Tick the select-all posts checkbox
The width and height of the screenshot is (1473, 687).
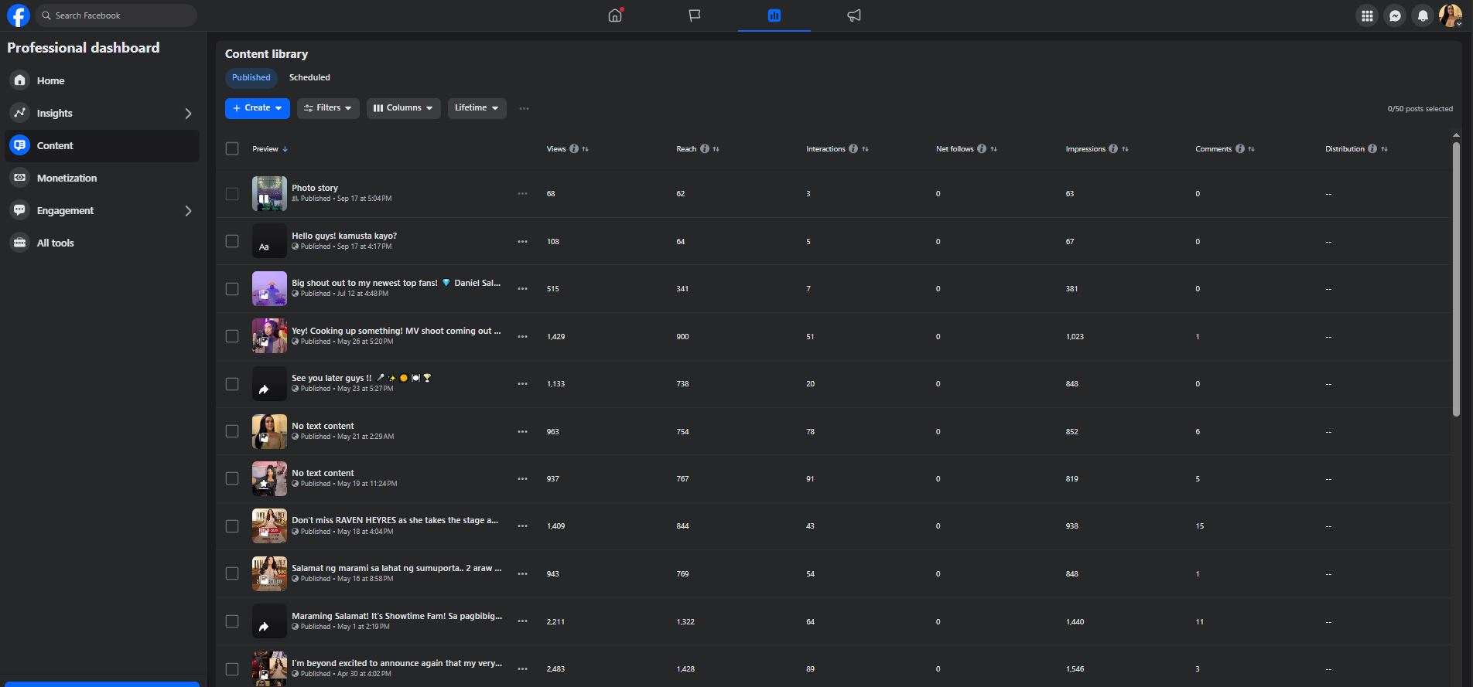click(232, 148)
